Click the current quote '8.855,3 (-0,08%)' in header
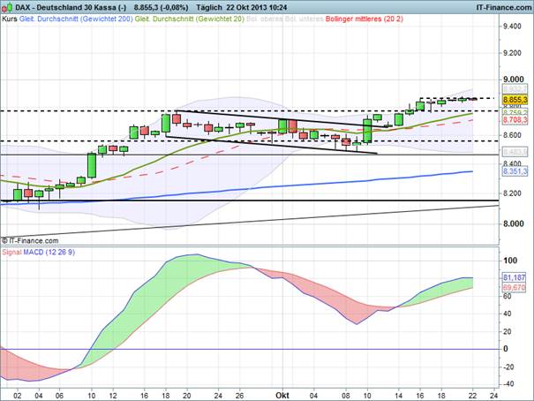 coord(161,7)
